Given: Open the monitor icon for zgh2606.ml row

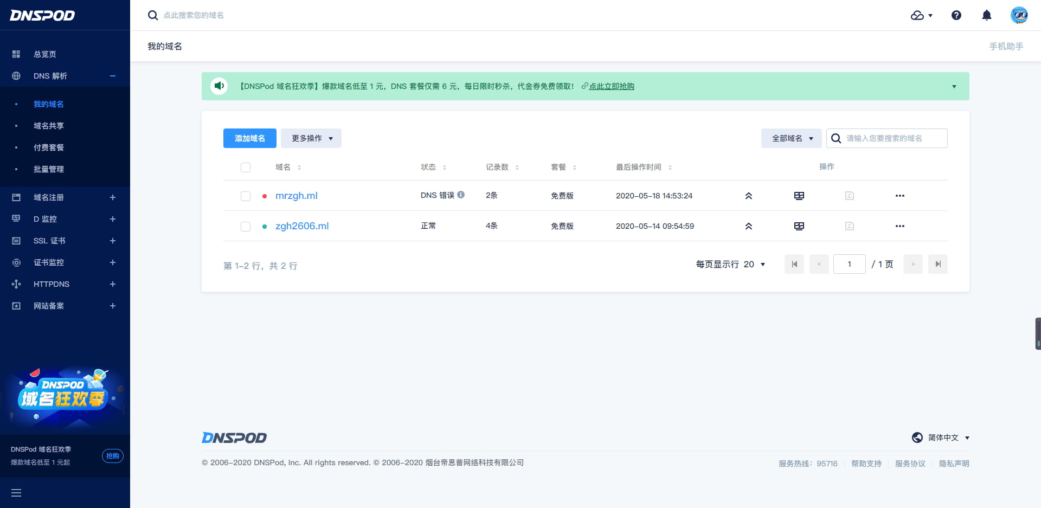Looking at the screenshot, I should (x=799, y=226).
